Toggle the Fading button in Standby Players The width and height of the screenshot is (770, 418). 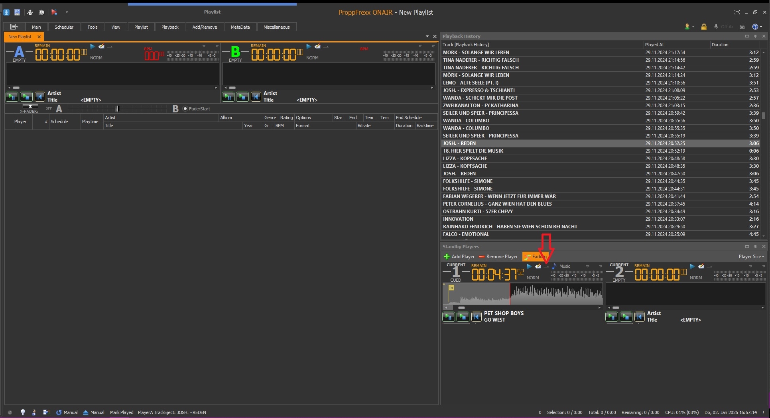536,257
